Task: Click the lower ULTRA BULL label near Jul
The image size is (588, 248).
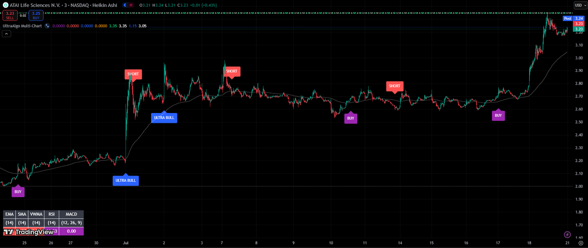Action: pos(126,180)
